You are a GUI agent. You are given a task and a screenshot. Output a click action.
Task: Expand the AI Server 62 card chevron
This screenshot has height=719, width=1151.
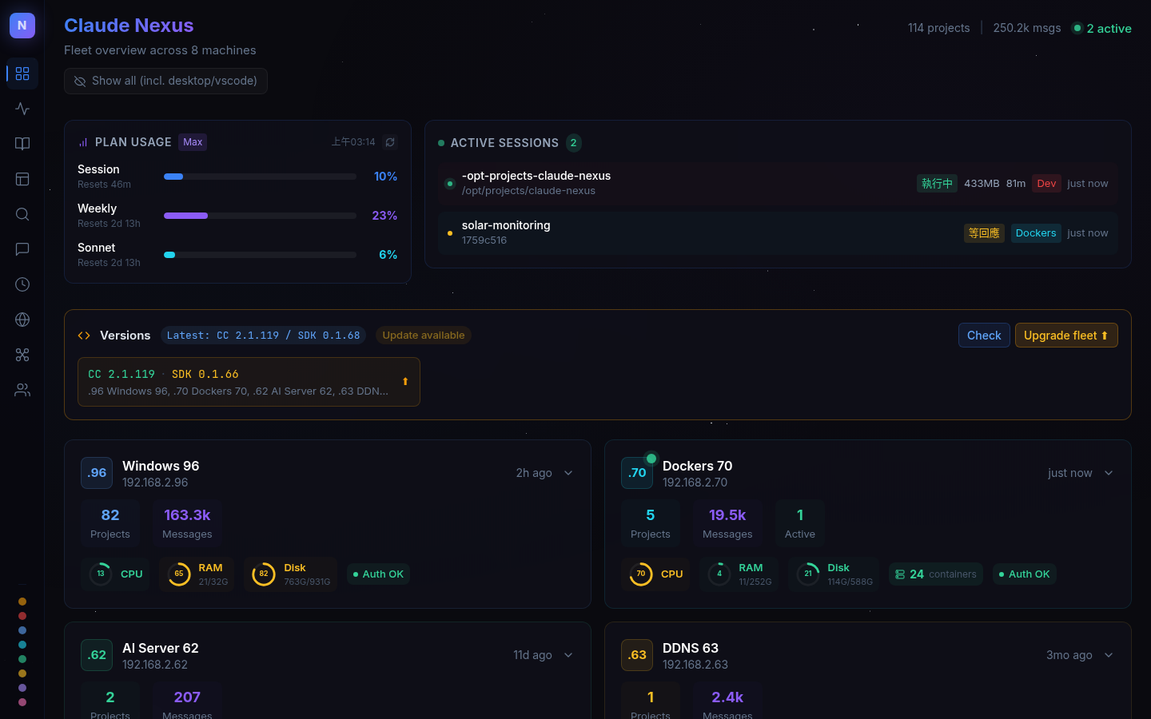point(568,655)
